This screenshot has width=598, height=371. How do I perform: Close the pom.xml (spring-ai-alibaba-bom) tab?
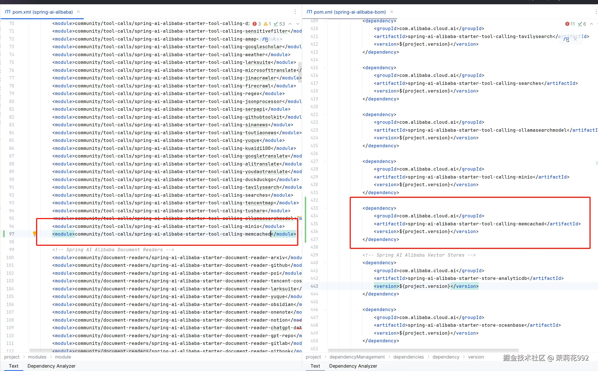[392, 12]
